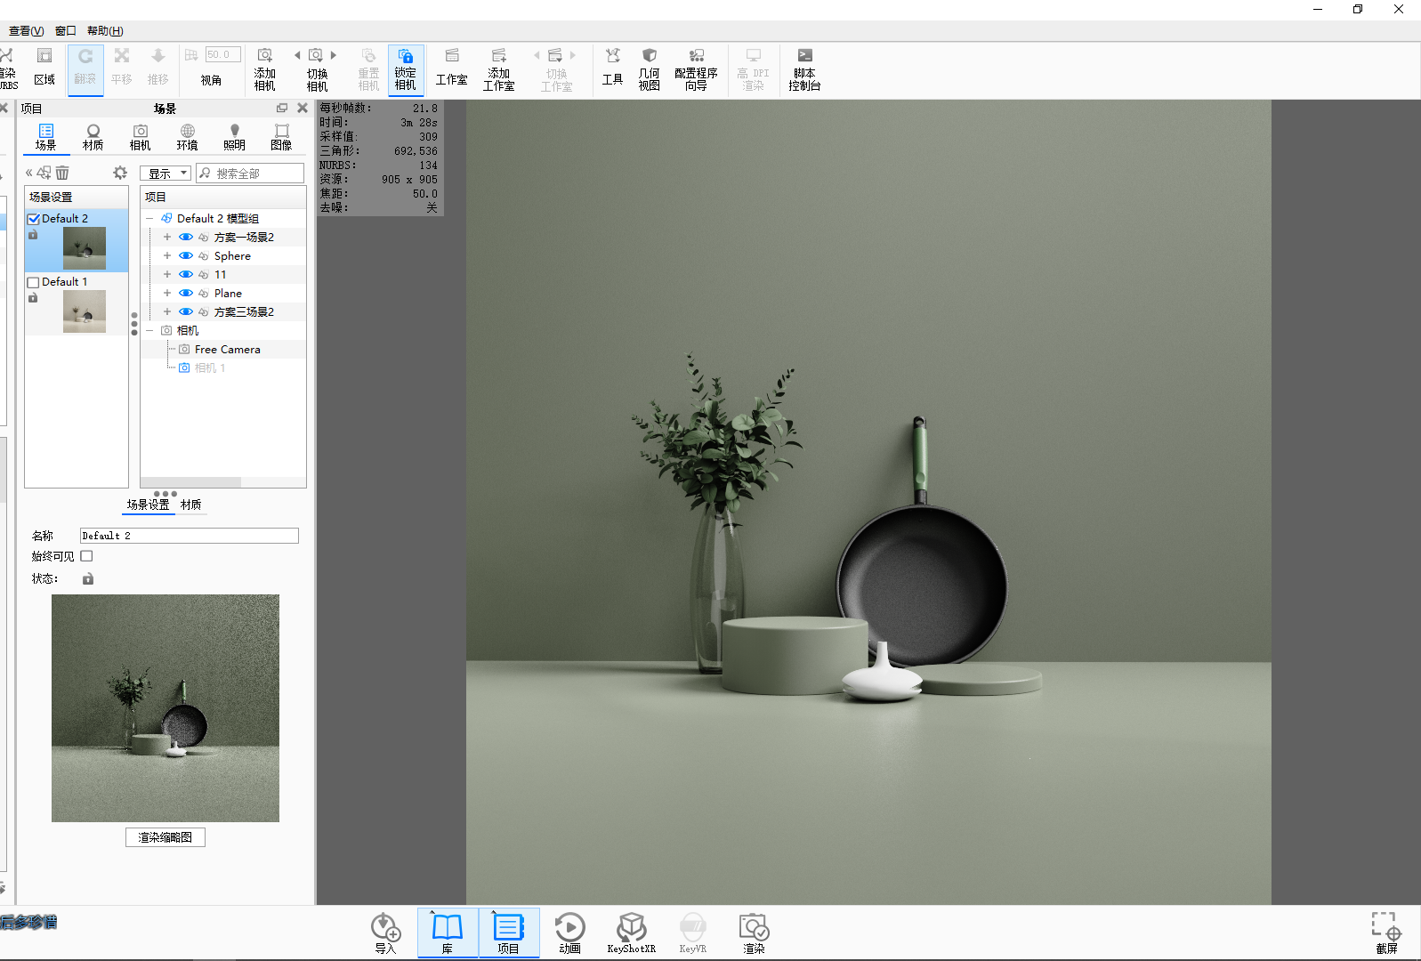Open the Display (显示) dropdown
Viewport: 1421px width, 961px height.
tap(166, 174)
